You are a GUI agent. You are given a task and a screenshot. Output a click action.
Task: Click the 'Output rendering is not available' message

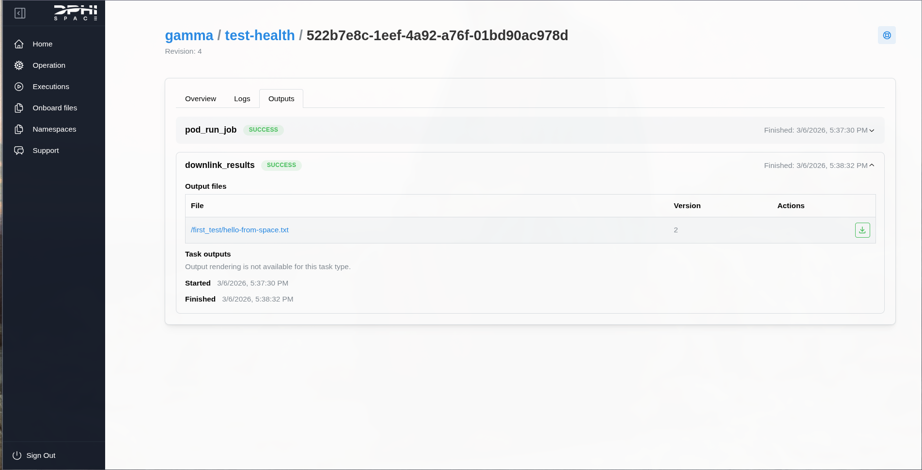(268, 267)
